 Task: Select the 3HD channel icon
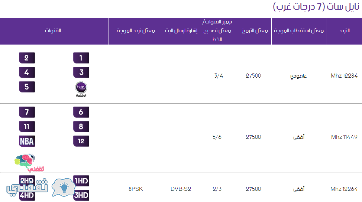(81, 195)
